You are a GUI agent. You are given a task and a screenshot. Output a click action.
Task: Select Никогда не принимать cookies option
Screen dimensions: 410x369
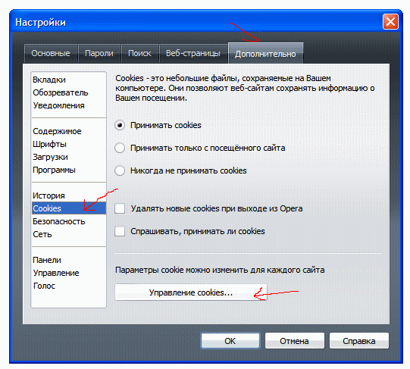coord(120,170)
